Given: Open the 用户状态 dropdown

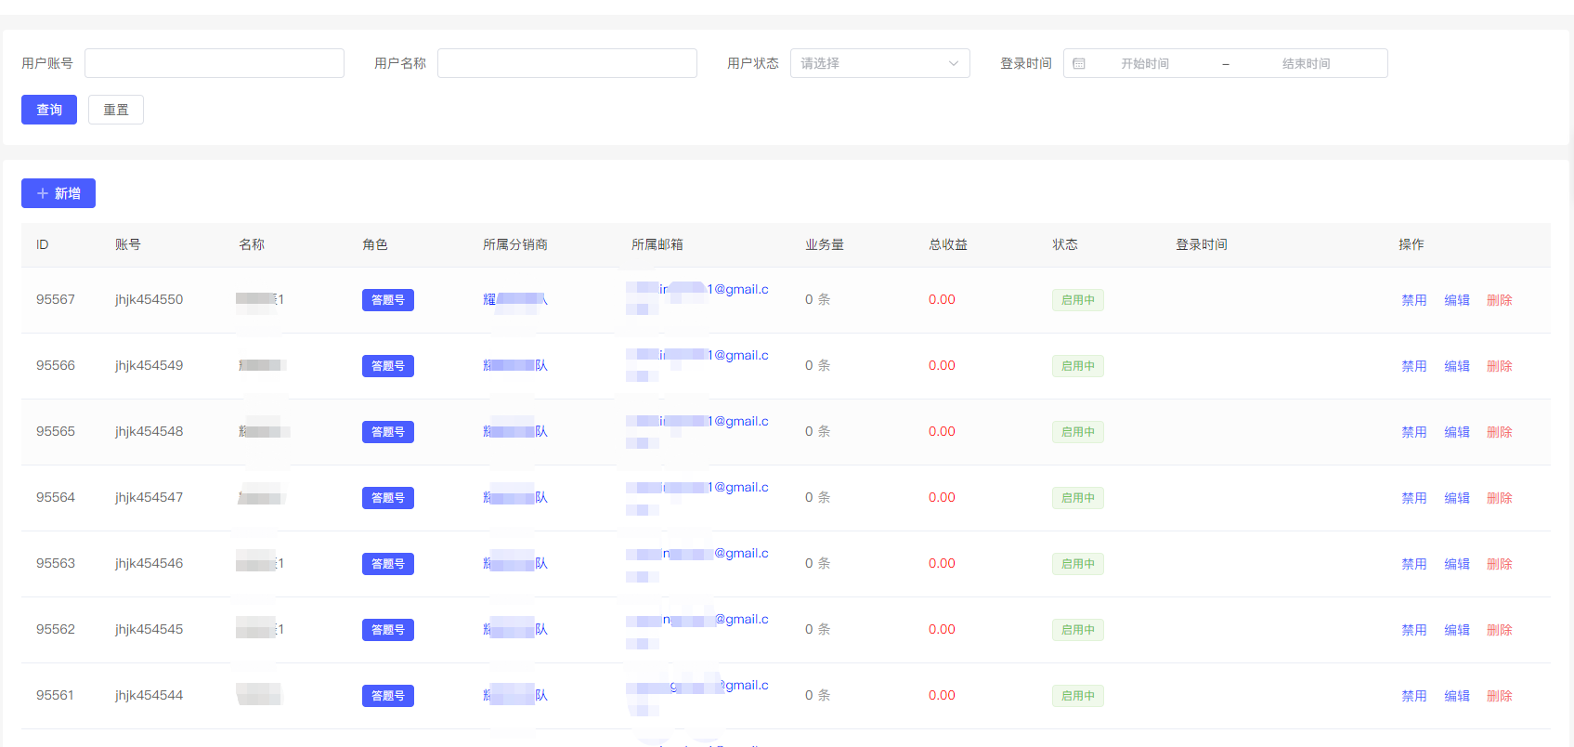Looking at the screenshot, I should (878, 63).
